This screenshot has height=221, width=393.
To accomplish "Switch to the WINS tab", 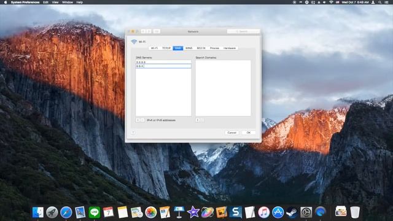I will pos(189,48).
